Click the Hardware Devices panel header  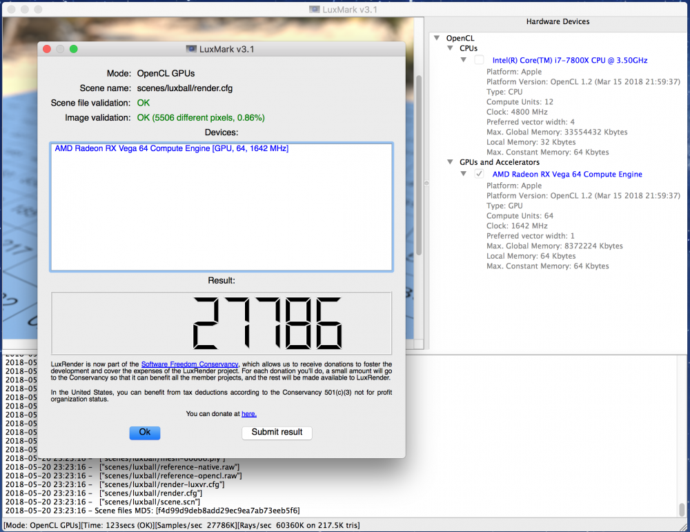pyautogui.click(x=558, y=21)
